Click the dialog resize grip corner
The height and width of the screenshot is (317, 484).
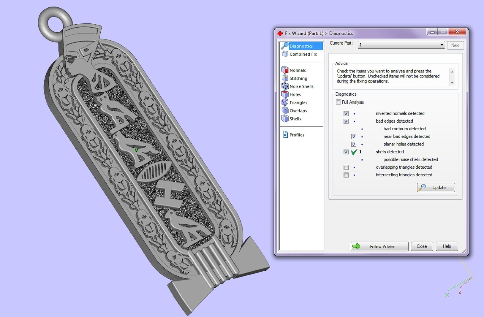464,251
